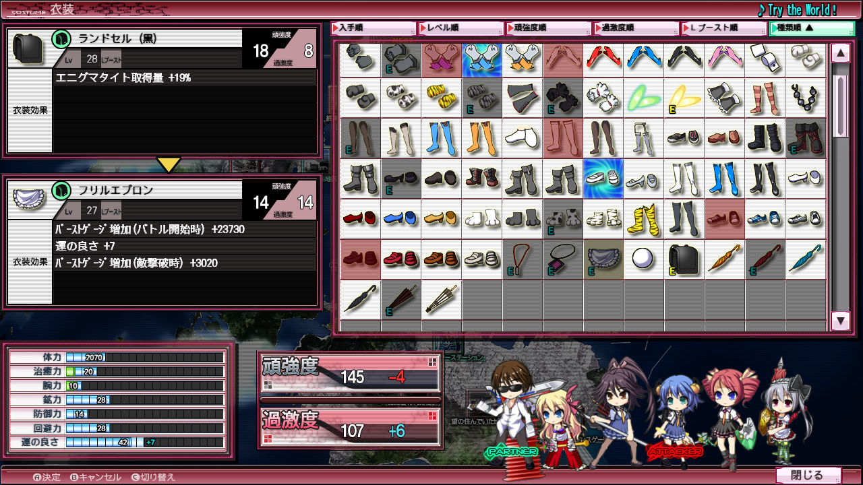Choose the purple pendant necklace
This screenshot has height=485, width=863.
(x=563, y=259)
